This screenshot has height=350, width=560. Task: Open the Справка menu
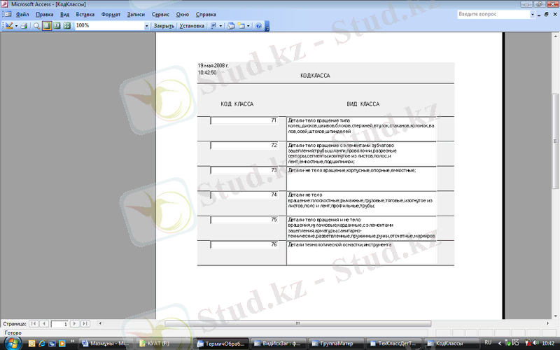pos(206,15)
